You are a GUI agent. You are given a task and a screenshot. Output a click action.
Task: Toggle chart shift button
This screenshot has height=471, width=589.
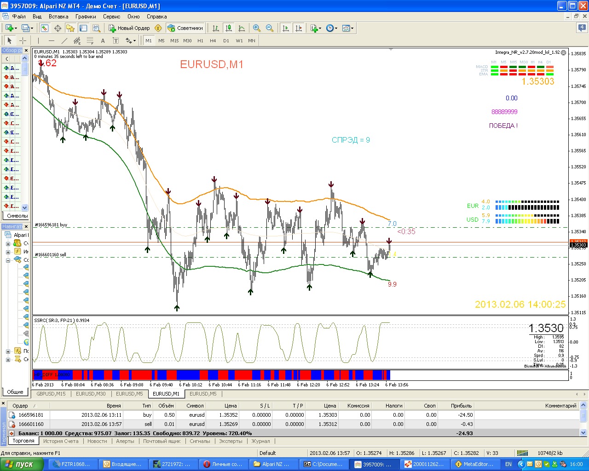pos(299,28)
